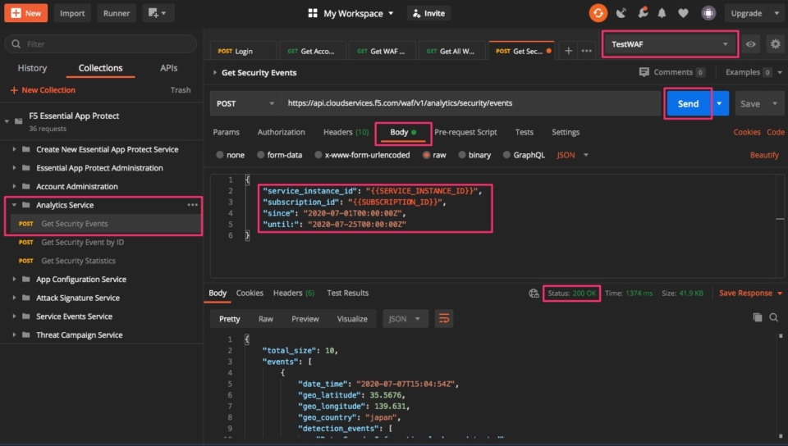Image resolution: width=788 pixels, height=446 pixels.
Task: Toggle the response line wrap icon
Action: pos(444,319)
